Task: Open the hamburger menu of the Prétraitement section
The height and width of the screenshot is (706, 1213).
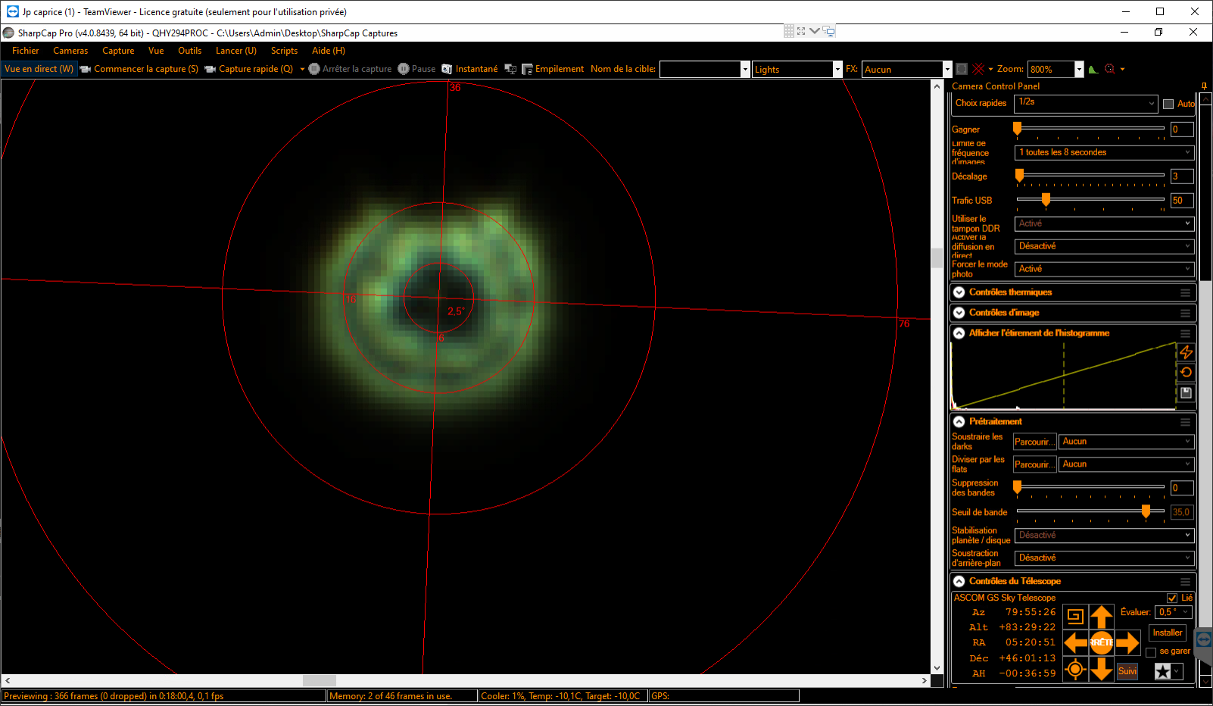Action: (1185, 422)
